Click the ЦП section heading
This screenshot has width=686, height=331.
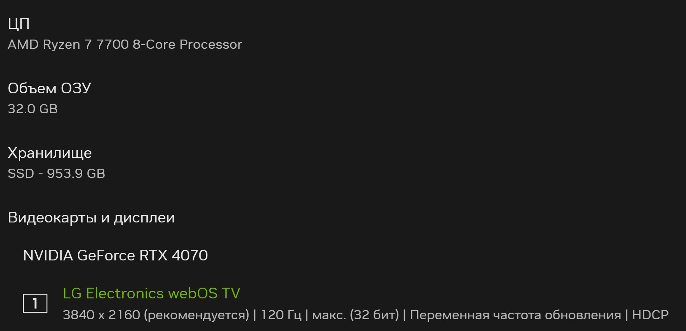[x=19, y=24]
